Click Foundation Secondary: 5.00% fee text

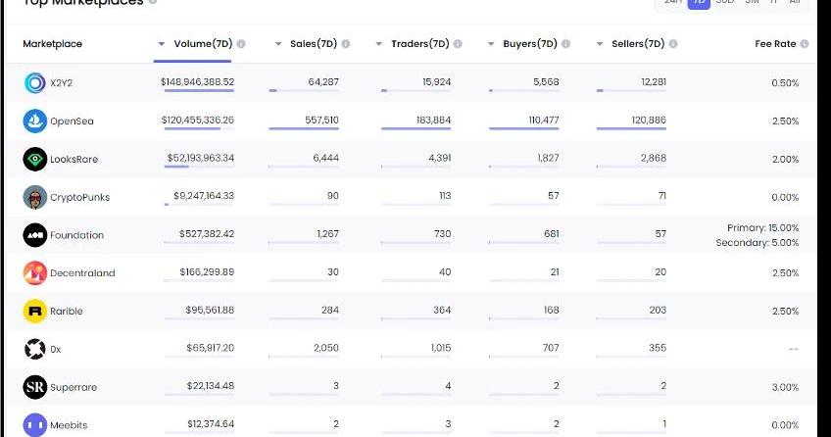click(758, 243)
